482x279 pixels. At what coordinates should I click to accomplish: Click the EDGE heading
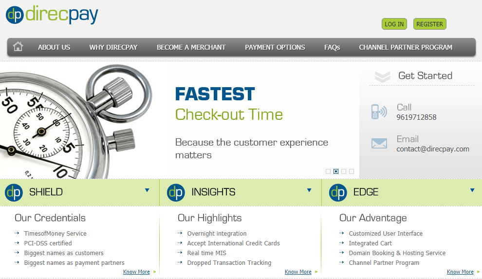pos(366,192)
